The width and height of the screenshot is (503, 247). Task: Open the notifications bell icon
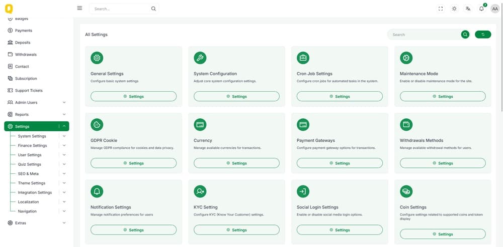pos(481,9)
